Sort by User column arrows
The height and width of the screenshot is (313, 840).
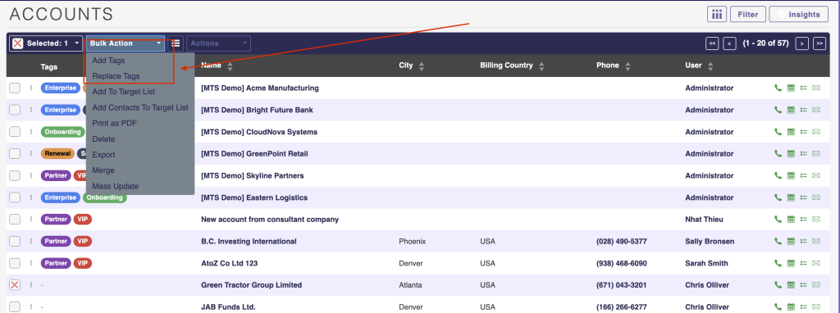click(710, 66)
